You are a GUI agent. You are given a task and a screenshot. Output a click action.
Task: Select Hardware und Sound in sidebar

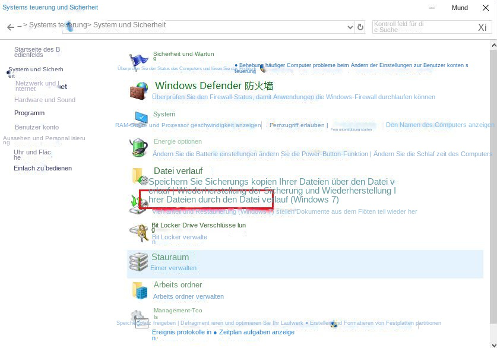point(45,100)
